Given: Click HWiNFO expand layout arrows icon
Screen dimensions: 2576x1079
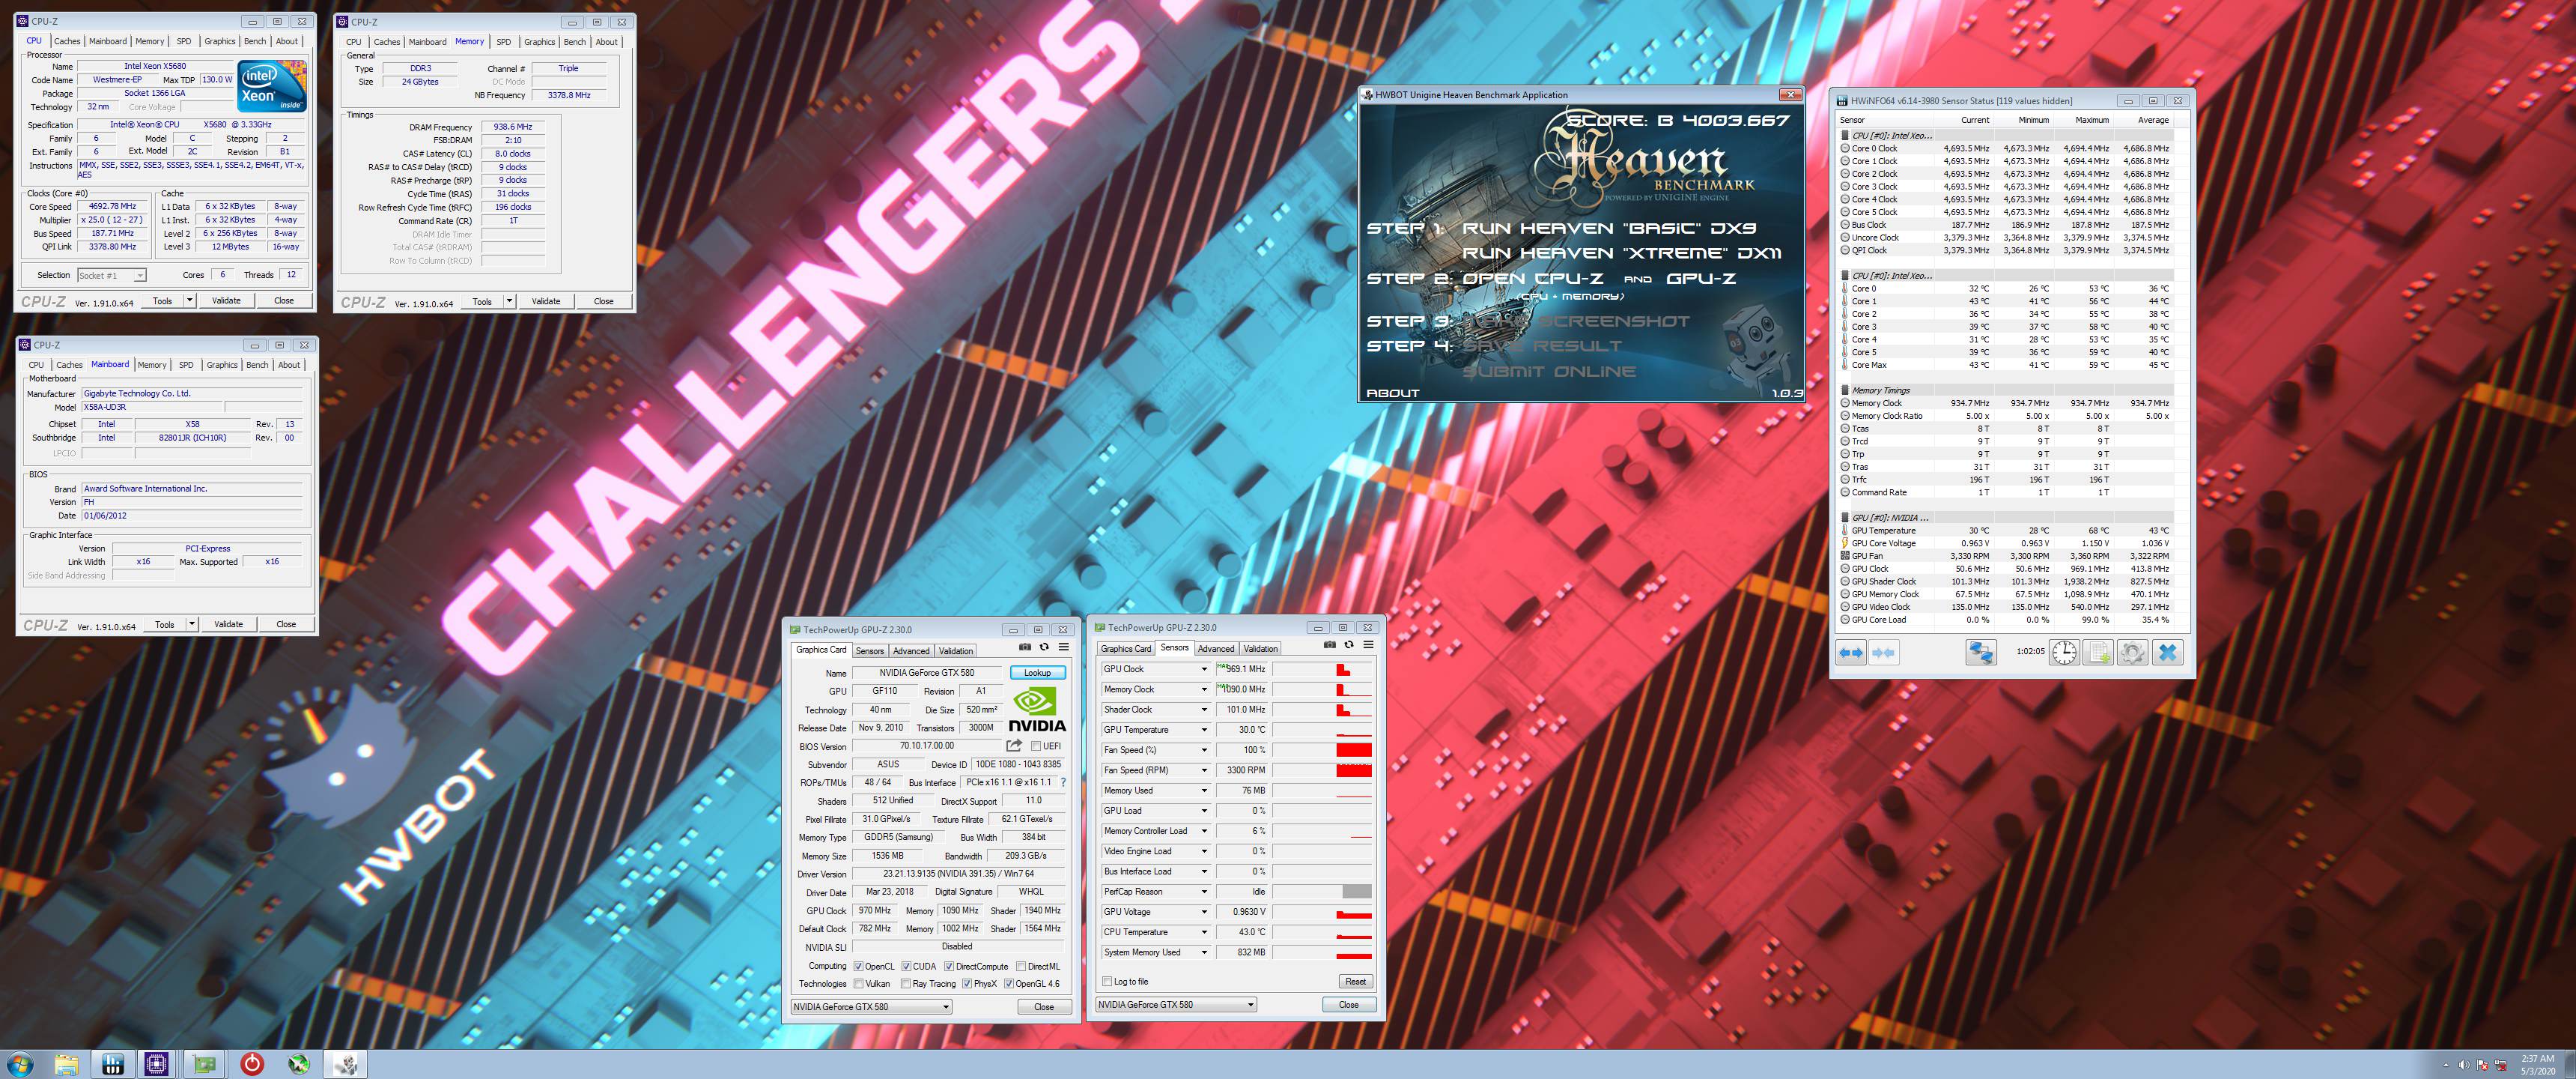Looking at the screenshot, I should click(x=1851, y=653).
